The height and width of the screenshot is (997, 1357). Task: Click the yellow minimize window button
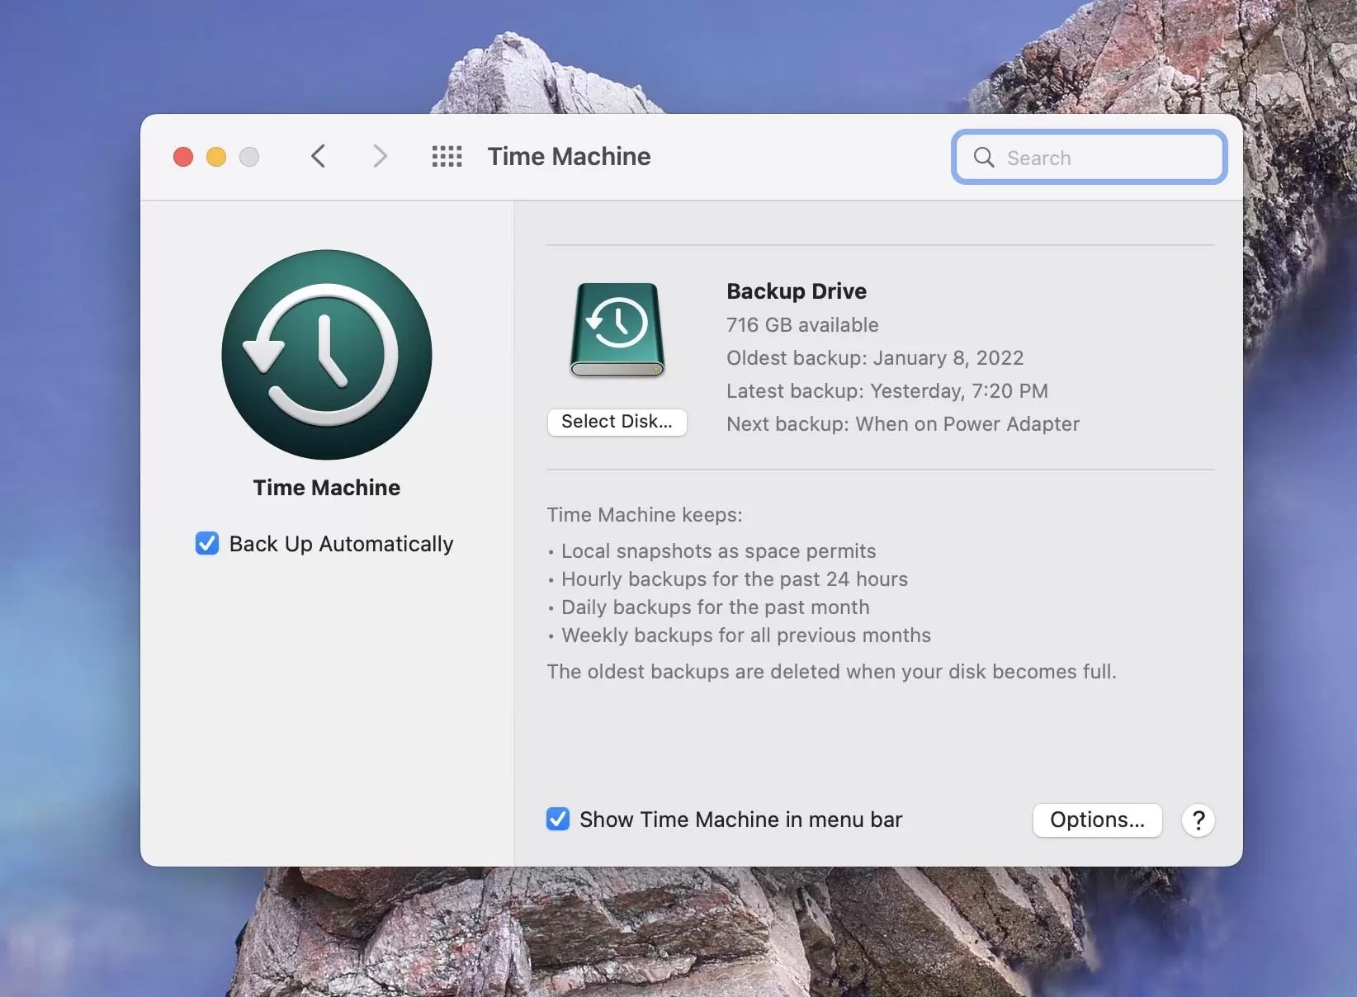pyautogui.click(x=215, y=157)
